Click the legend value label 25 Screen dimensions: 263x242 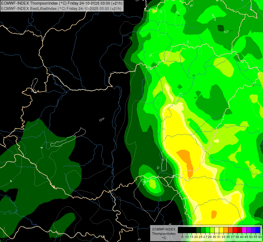coord(201,237)
